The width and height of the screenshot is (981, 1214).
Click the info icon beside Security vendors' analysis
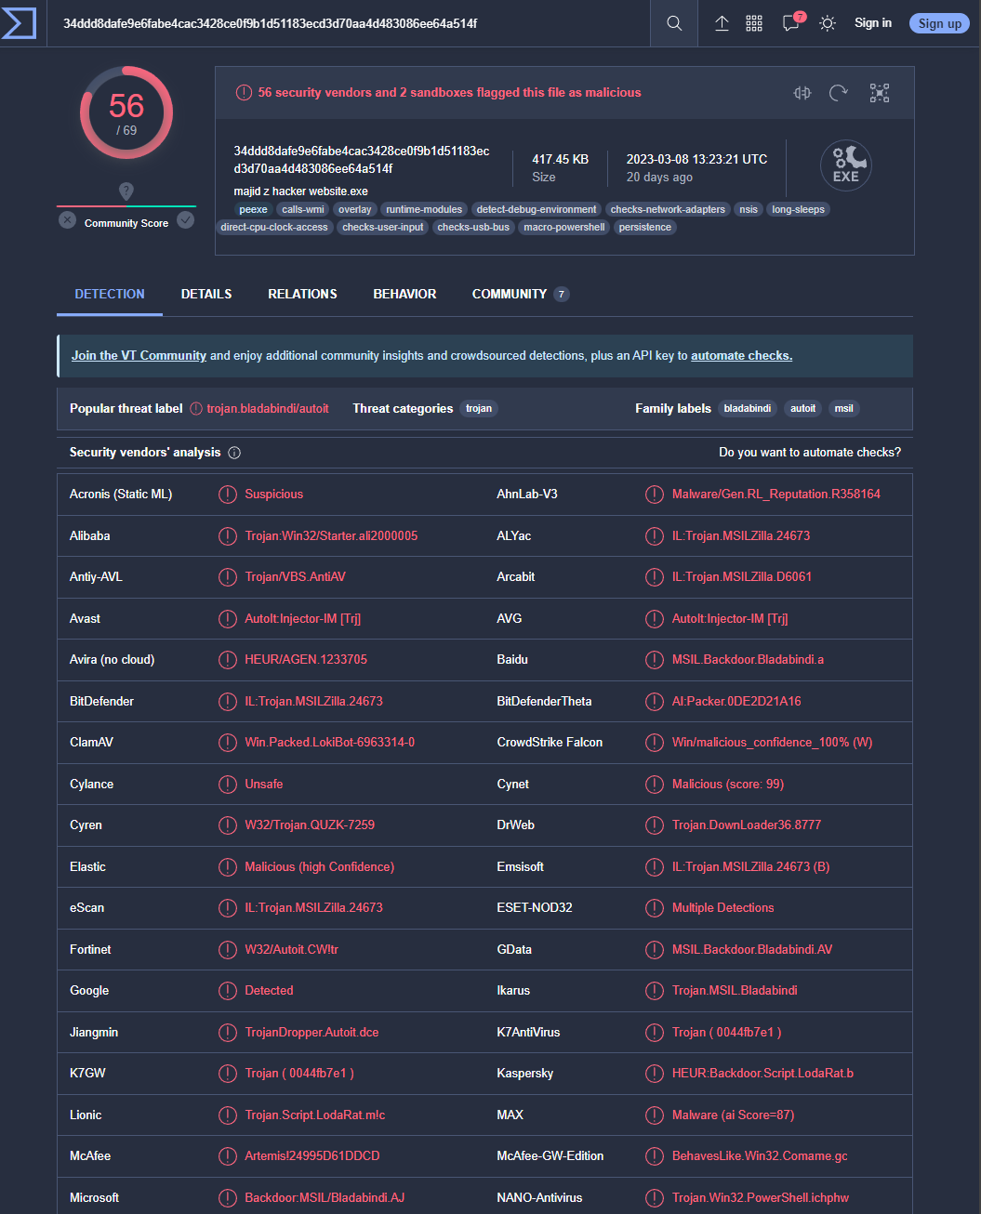point(234,453)
